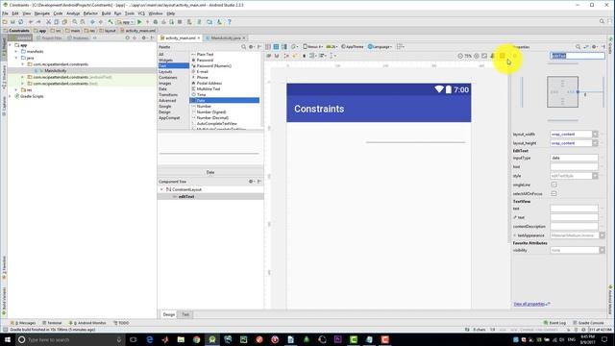Open the Help question mark toolbar icon

click(x=230, y=22)
